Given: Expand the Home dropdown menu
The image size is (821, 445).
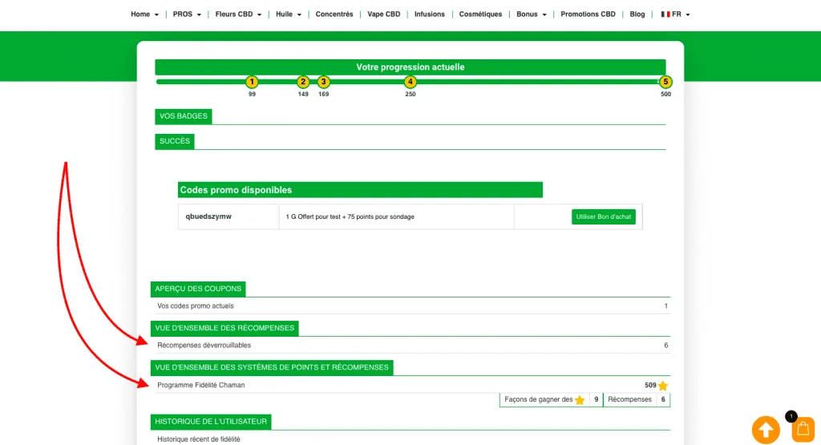Looking at the screenshot, I should pos(144,14).
